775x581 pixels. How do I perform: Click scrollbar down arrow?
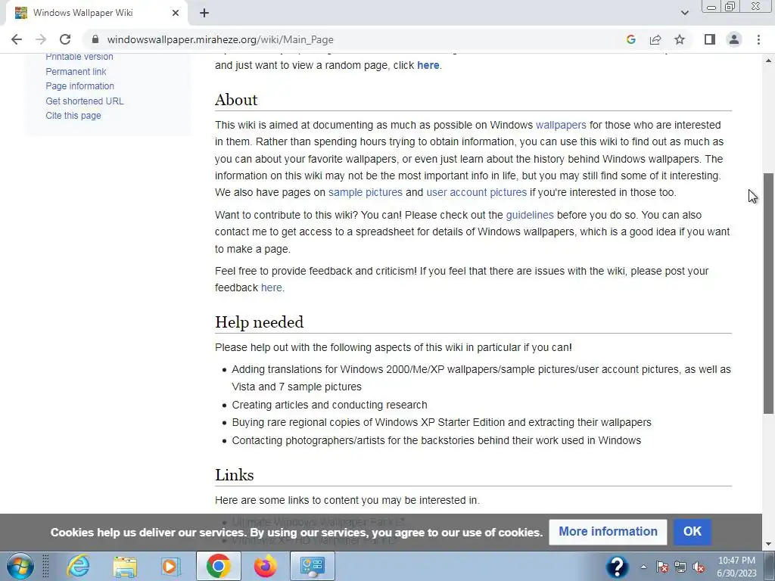[x=768, y=544]
